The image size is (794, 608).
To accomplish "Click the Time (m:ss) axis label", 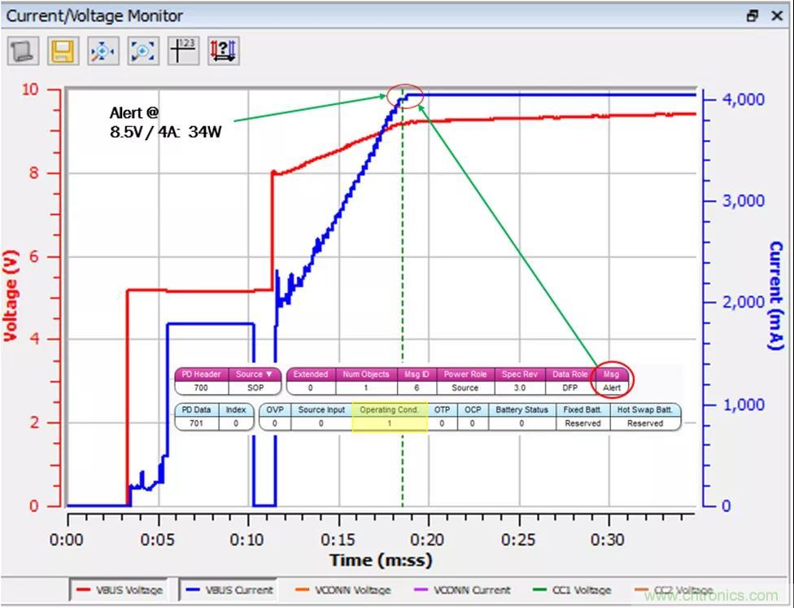I will [381, 560].
